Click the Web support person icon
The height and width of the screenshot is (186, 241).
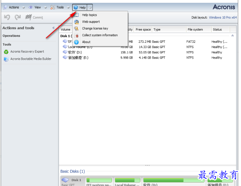(76, 22)
